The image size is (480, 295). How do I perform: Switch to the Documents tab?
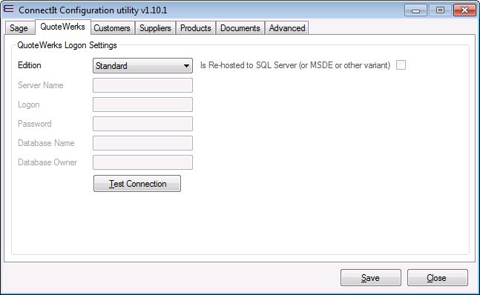point(240,28)
